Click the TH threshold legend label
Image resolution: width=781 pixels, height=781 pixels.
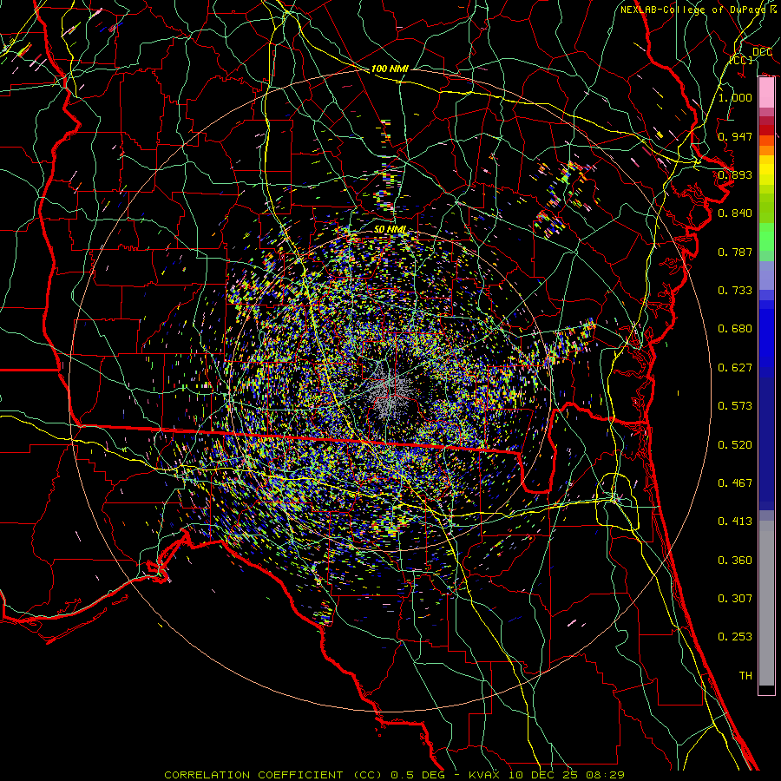[x=745, y=676]
